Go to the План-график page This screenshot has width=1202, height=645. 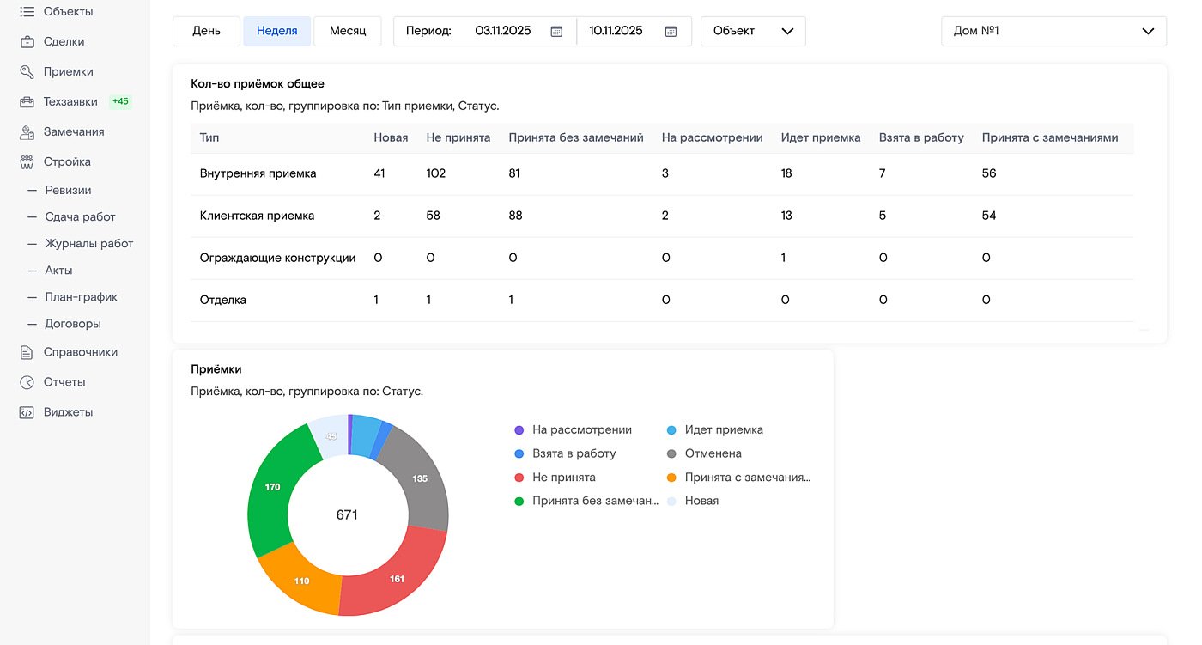tap(81, 297)
